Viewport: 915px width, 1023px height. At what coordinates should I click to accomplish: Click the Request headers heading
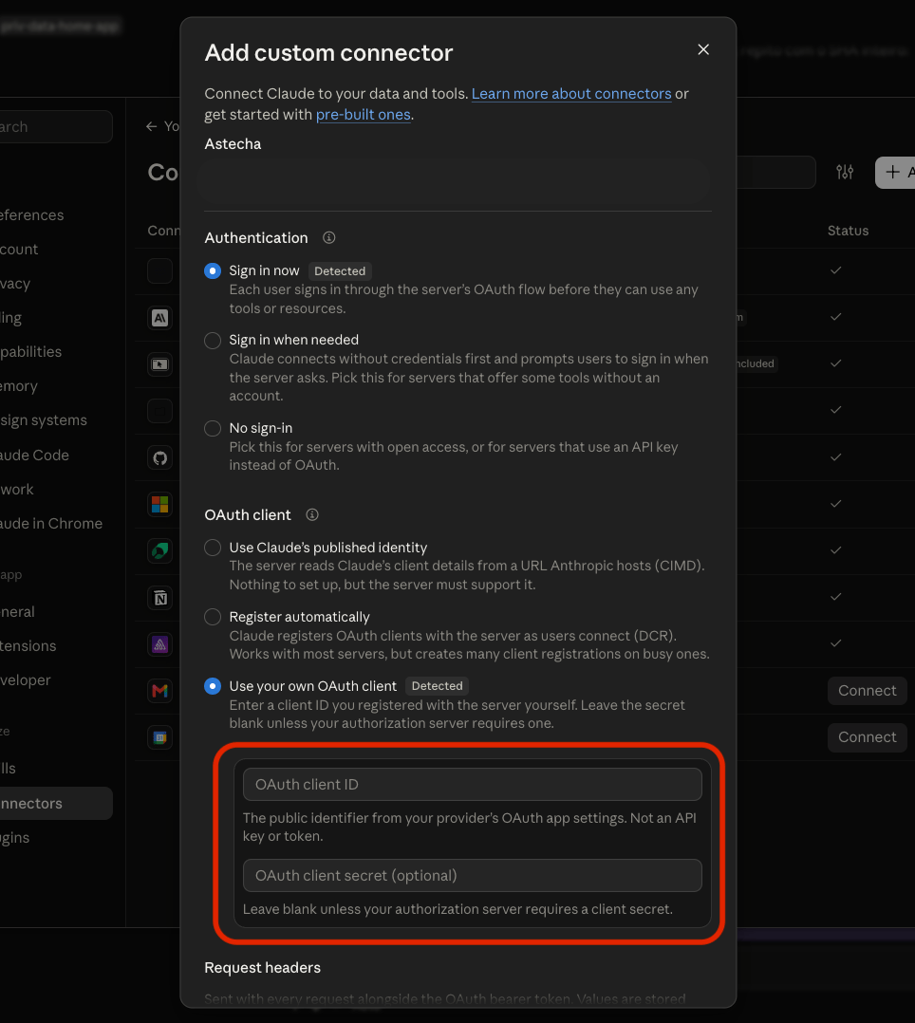(x=262, y=968)
